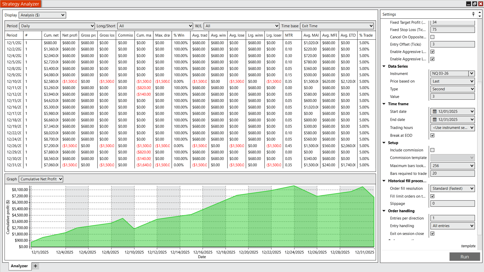Click the Data Series Value field

pyautogui.click(x=452, y=96)
